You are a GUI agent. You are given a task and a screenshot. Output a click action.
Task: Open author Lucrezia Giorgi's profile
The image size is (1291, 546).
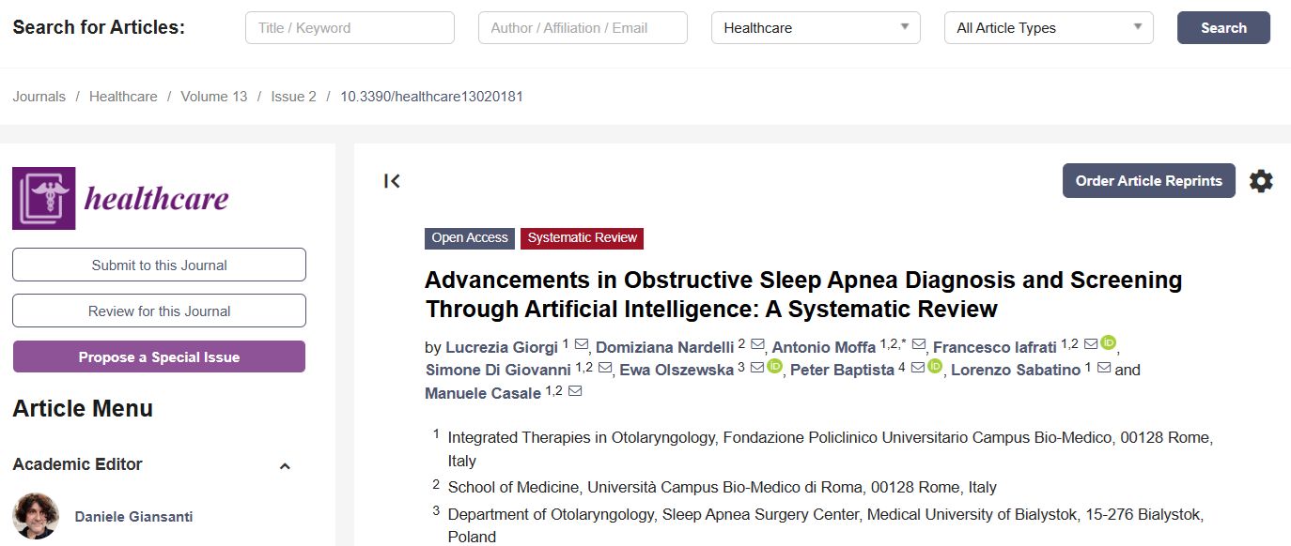click(x=502, y=348)
